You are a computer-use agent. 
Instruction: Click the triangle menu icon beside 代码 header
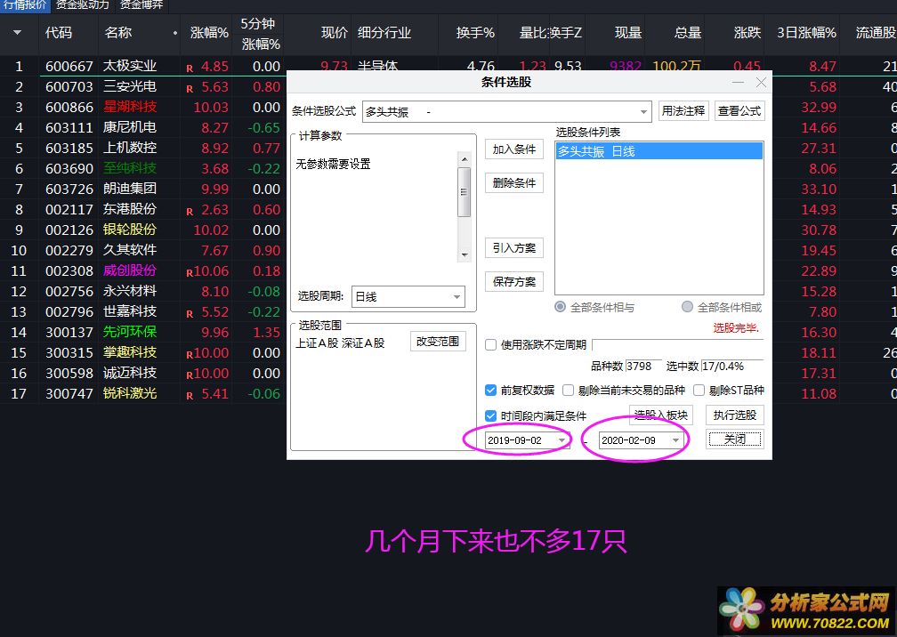pyautogui.click(x=17, y=33)
